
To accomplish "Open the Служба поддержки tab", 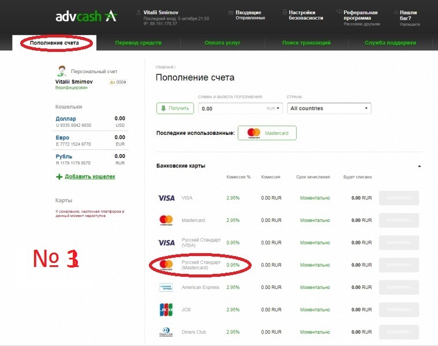I will 390,43.
